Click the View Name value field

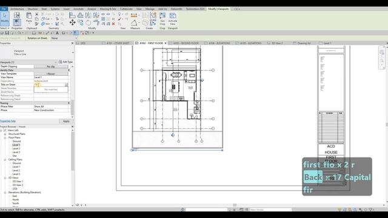[51, 78]
